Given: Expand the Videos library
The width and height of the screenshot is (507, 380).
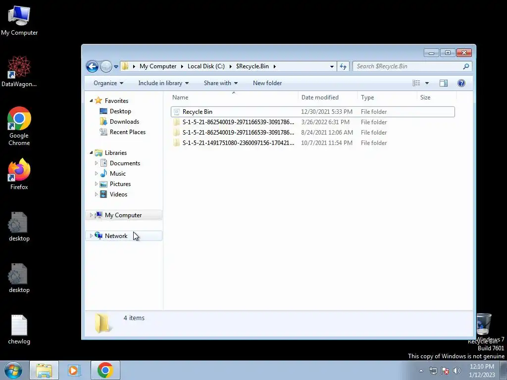Looking at the screenshot, I should coord(96,194).
